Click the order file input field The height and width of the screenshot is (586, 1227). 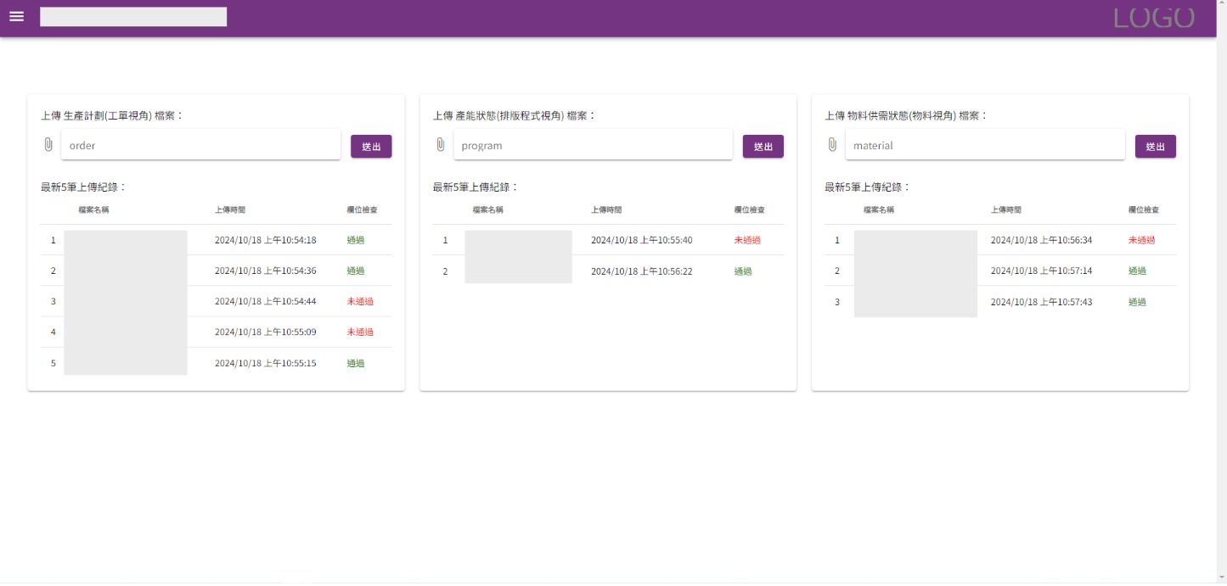200,145
